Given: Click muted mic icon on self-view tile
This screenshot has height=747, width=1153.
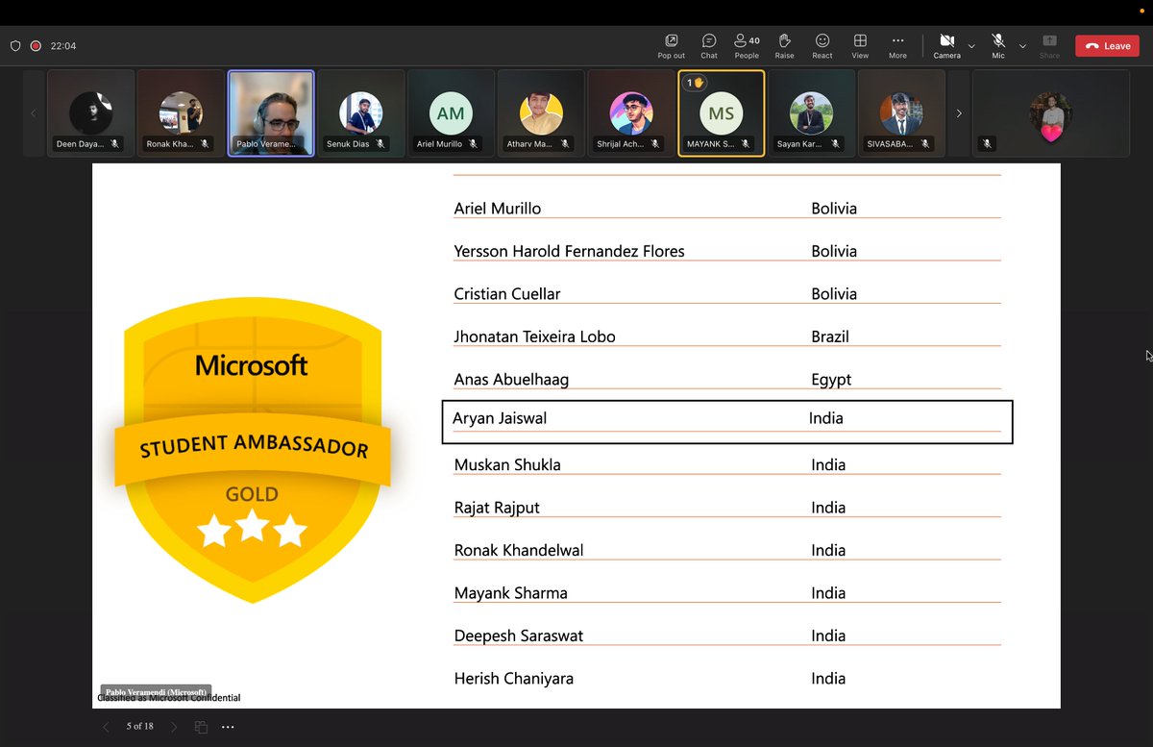Looking at the screenshot, I should point(987,144).
